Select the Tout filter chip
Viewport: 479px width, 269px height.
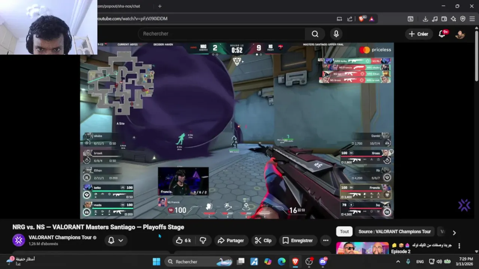coord(344,232)
